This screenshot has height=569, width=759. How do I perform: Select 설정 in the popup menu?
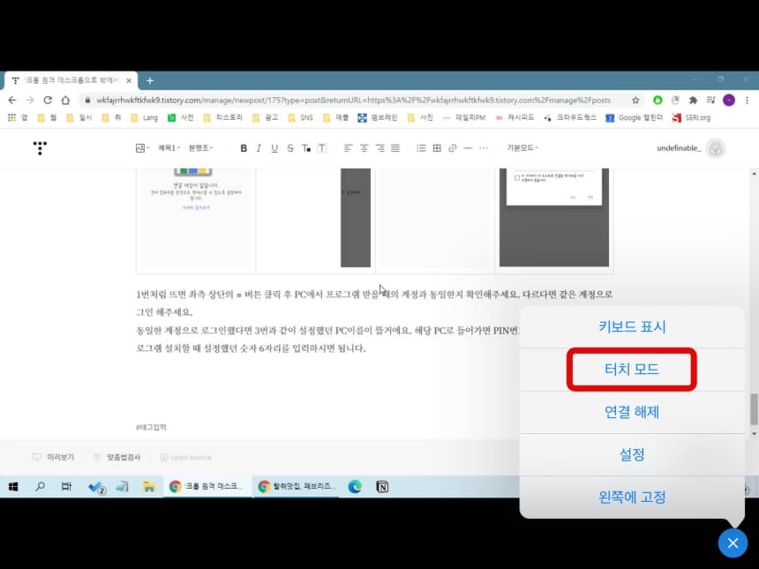coord(630,454)
